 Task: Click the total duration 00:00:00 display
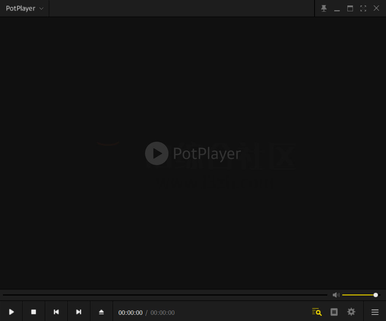point(163,313)
